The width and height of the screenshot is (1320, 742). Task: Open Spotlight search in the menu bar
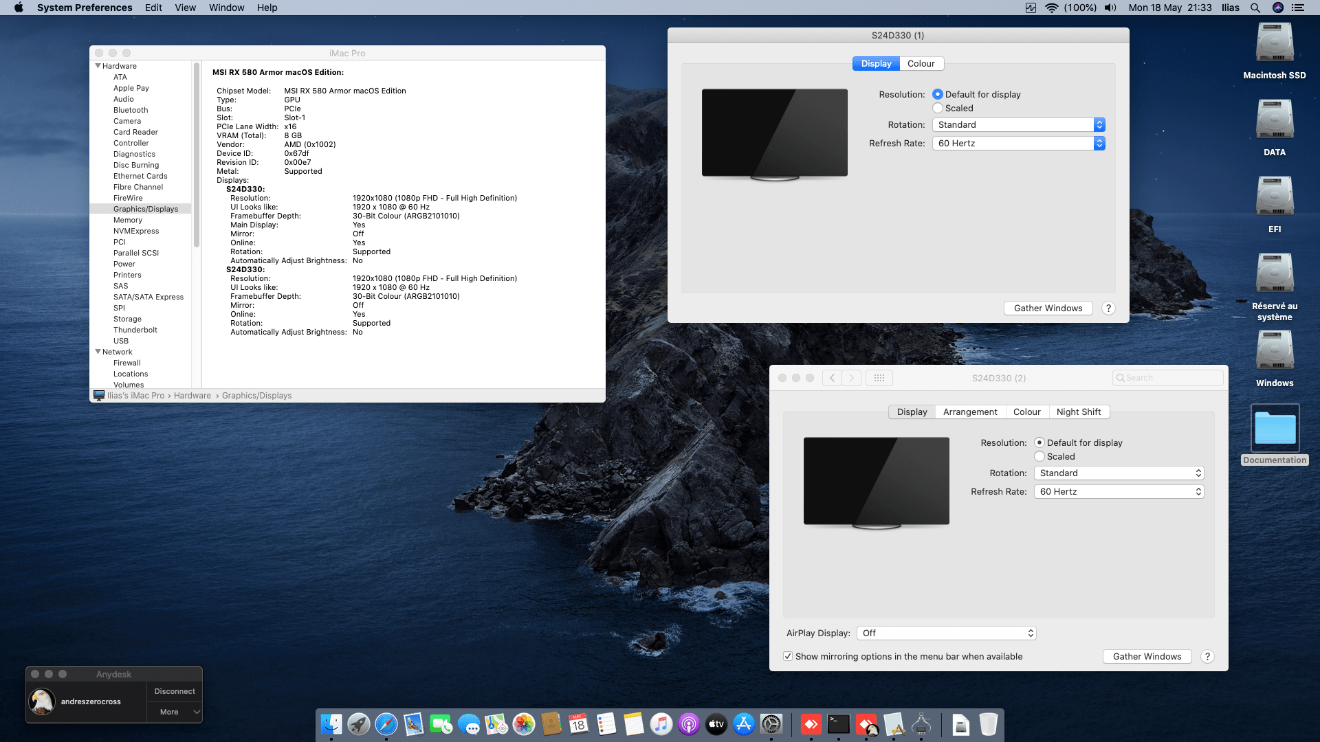(x=1255, y=8)
